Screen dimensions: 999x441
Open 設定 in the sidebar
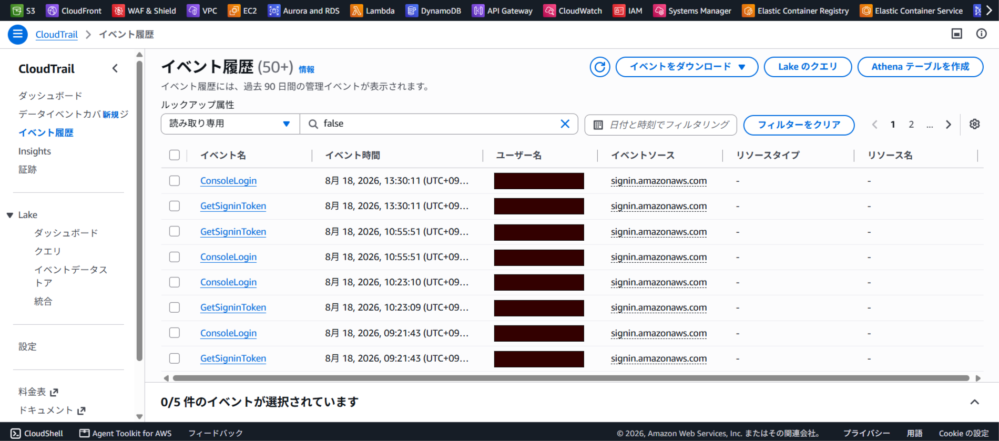tap(27, 347)
